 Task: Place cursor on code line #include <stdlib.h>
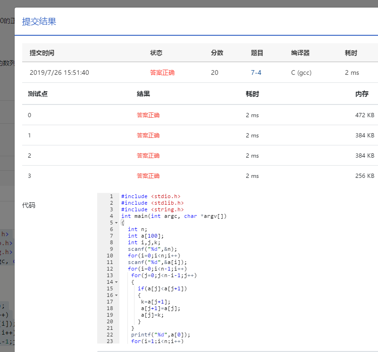pyautogui.click(x=152, y=203)
